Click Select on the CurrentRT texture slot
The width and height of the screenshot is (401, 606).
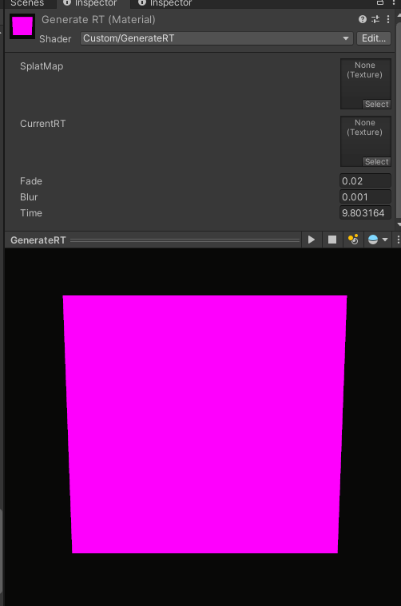(376, 162)
